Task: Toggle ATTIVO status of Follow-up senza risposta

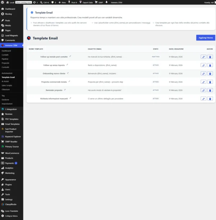Action: click(x=156, y=65)
